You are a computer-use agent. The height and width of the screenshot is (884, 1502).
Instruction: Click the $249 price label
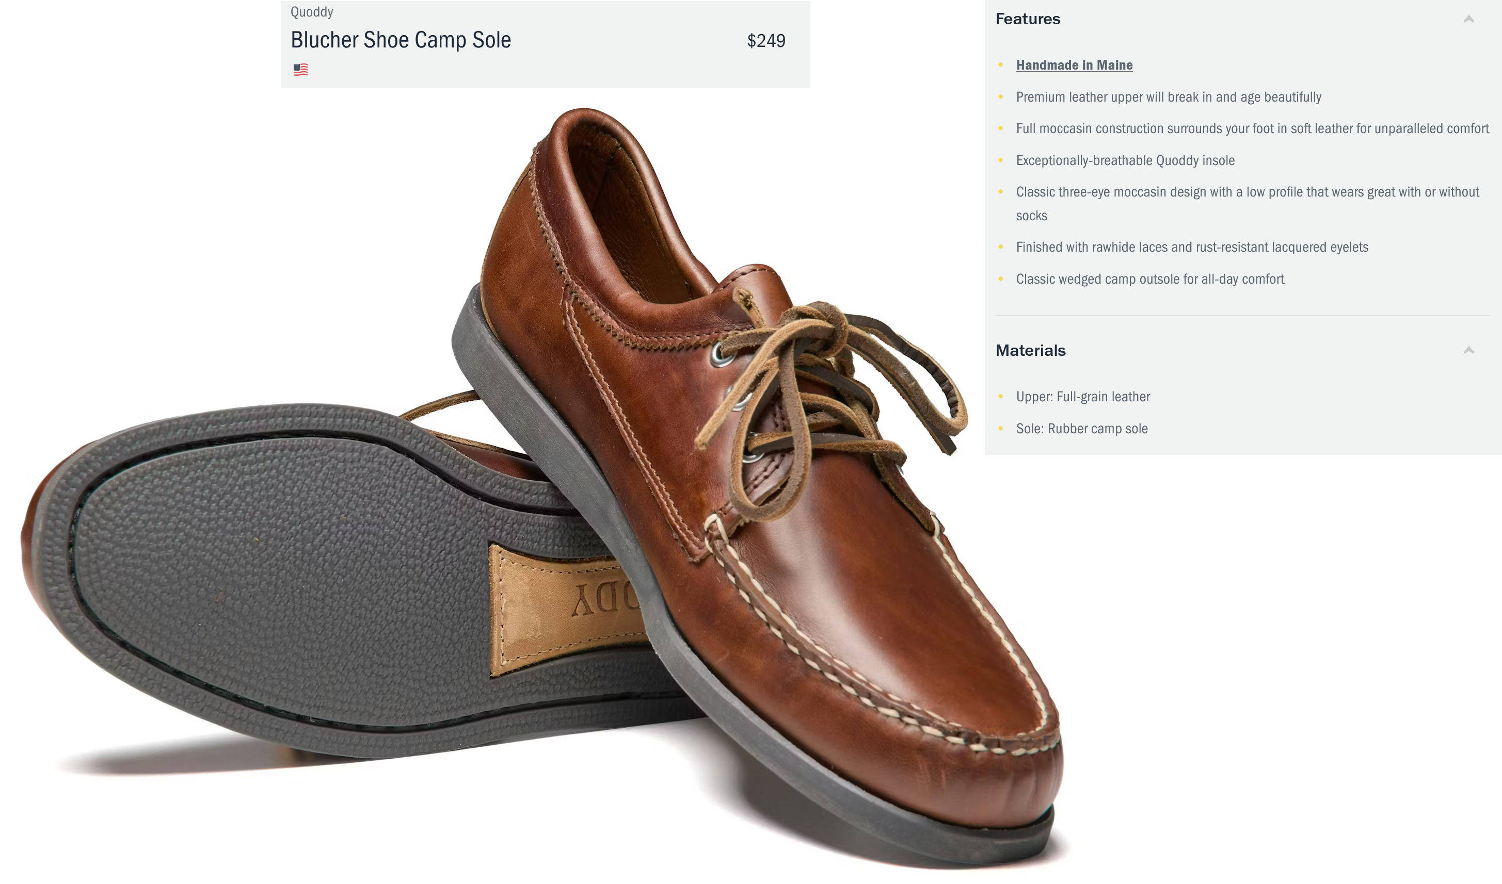[x=766, y=41]
